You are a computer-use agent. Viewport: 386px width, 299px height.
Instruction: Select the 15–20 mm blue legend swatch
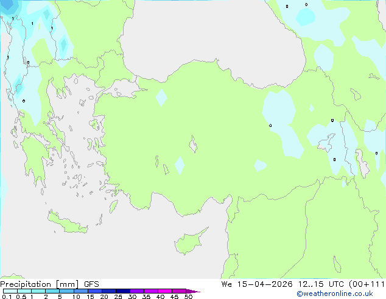[x=94, y=291]
